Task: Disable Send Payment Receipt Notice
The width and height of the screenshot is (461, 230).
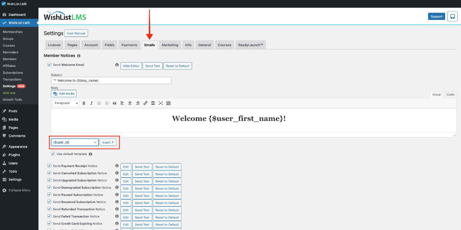Action: coord(49,166)
